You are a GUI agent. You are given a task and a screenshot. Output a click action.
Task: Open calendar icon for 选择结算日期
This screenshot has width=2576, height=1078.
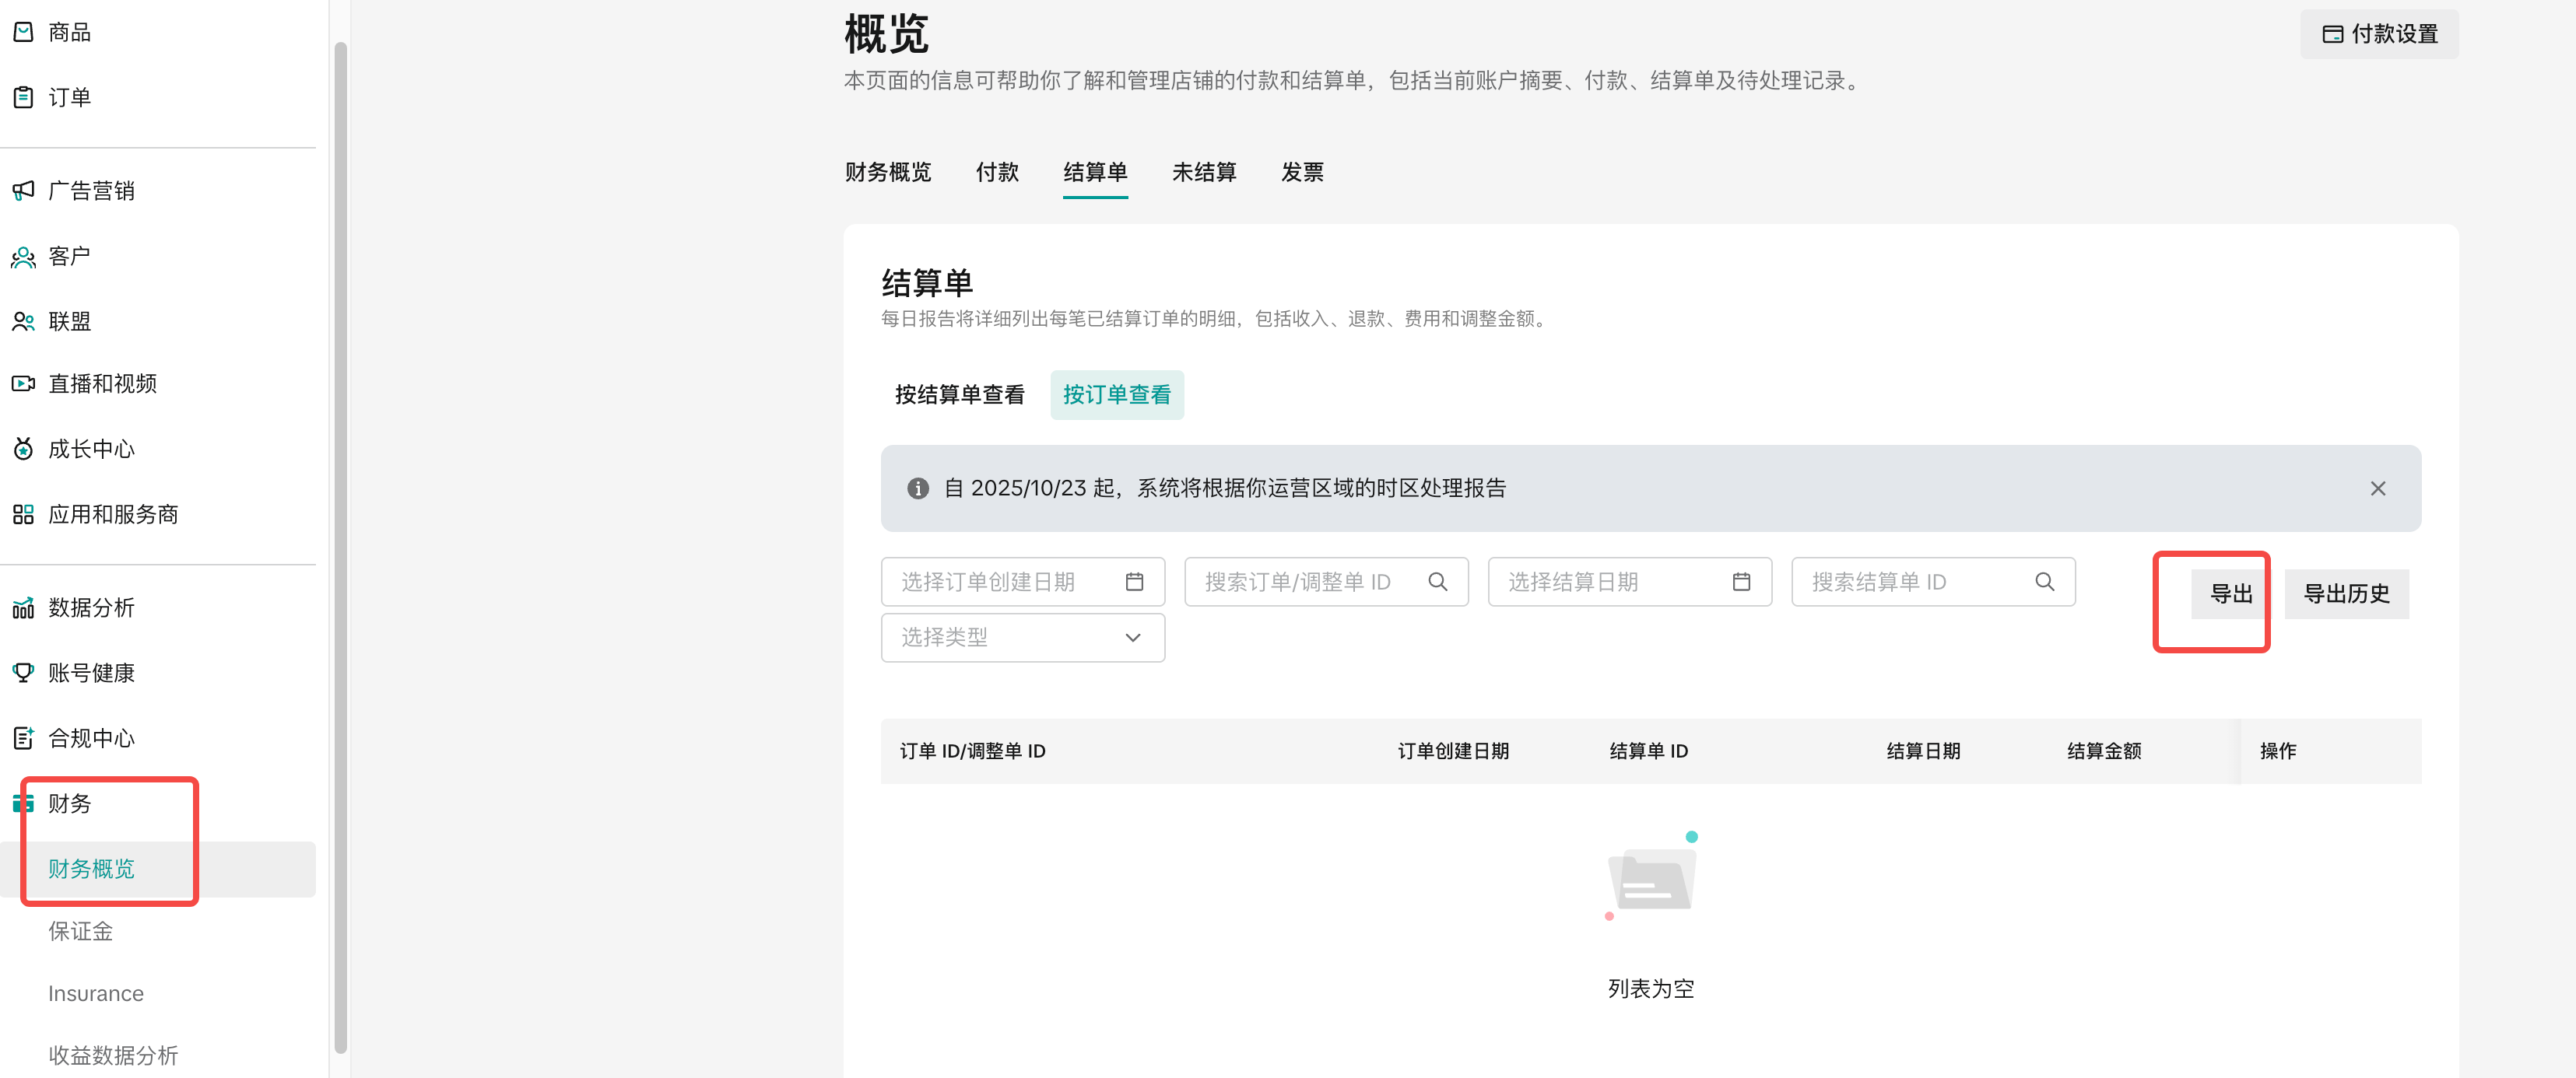(x=1741, y=582)
